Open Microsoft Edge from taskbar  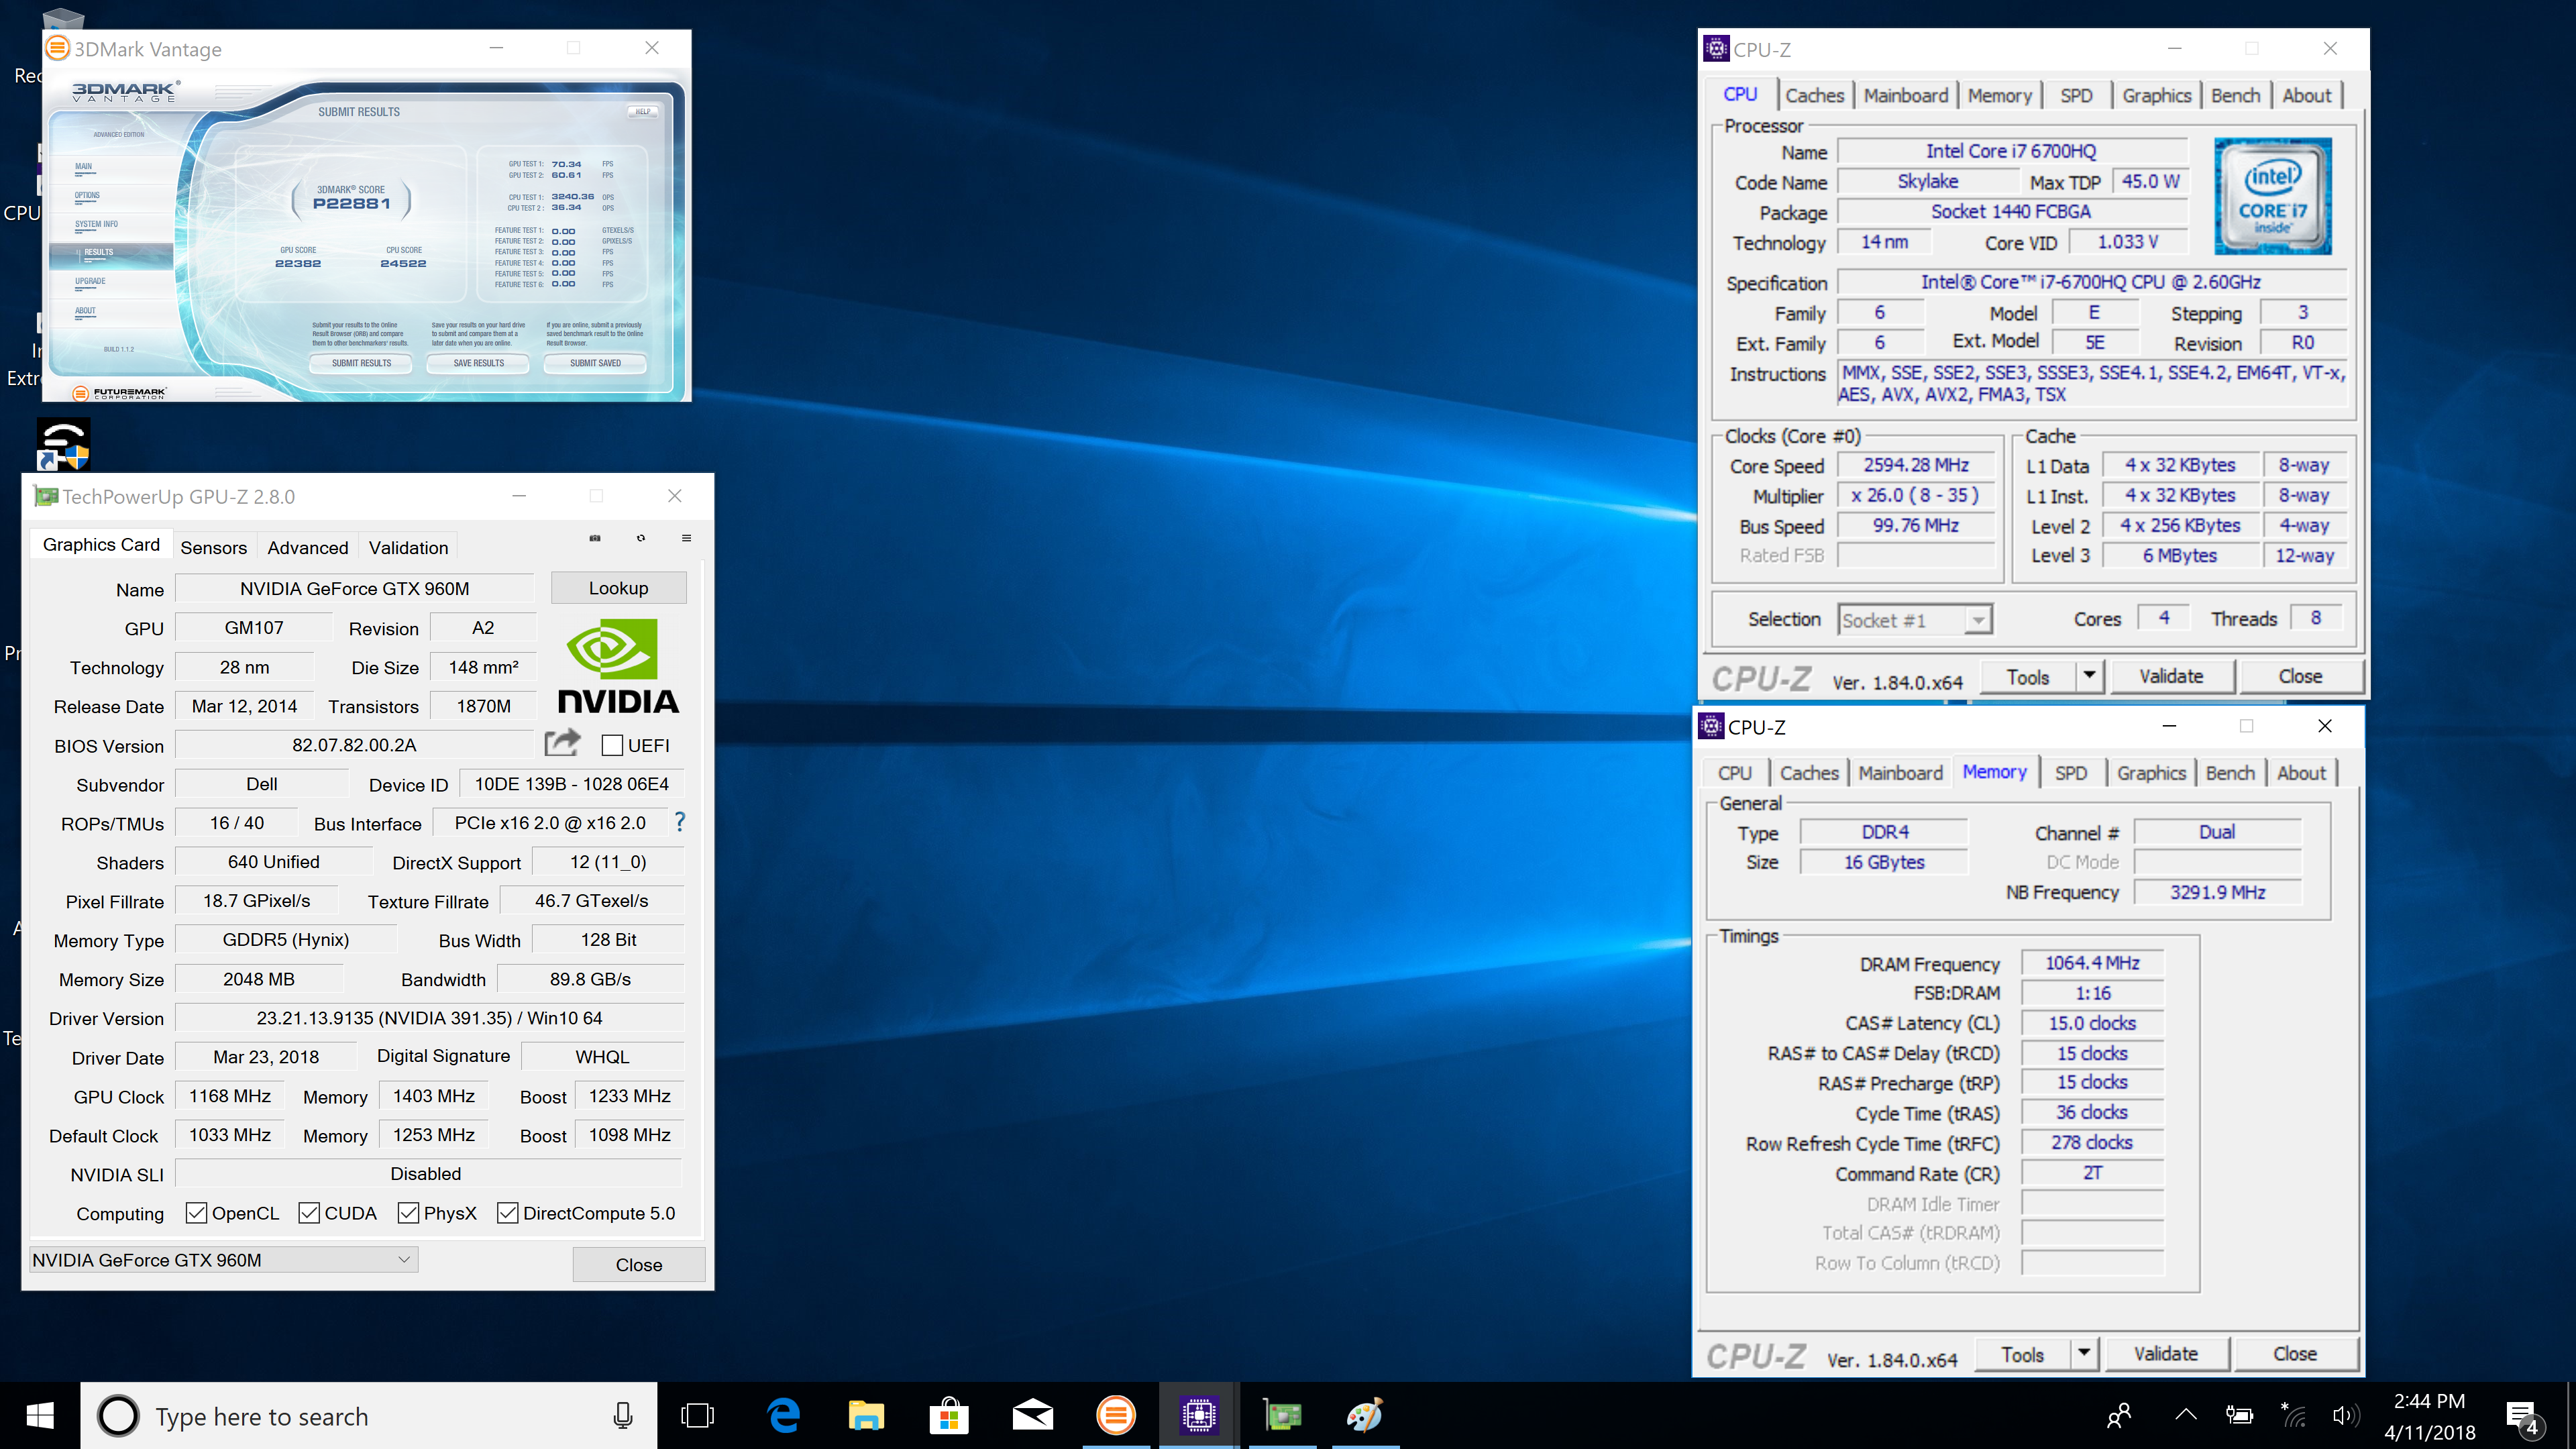pyautogui.click(x=783, y=1415)
